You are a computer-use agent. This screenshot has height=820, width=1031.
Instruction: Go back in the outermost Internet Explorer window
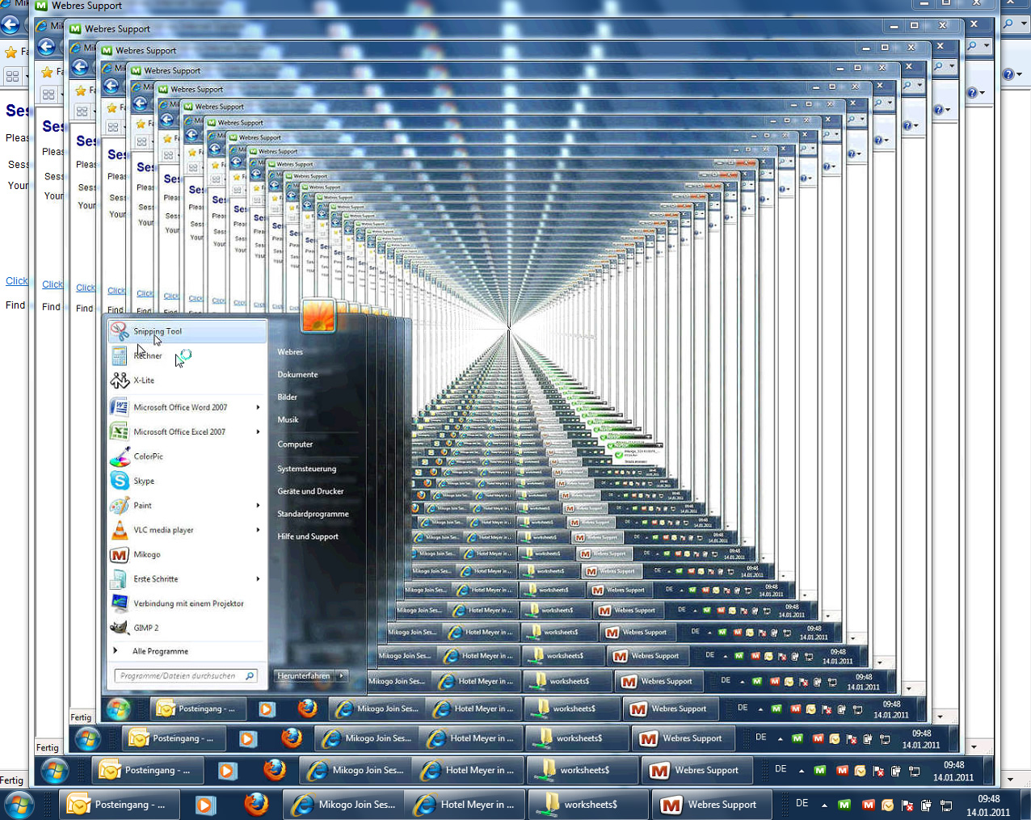click(x=10, y=23)
